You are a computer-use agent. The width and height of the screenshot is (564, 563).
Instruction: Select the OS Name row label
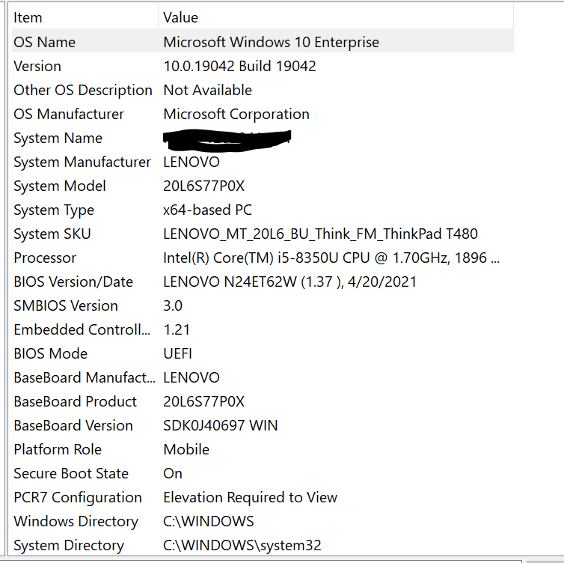coord(44,42)
